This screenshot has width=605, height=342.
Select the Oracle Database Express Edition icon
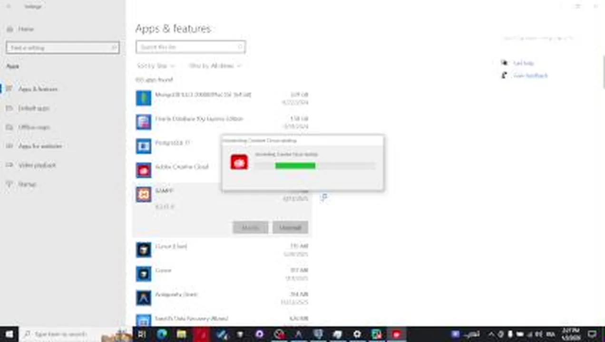[144, 122]
